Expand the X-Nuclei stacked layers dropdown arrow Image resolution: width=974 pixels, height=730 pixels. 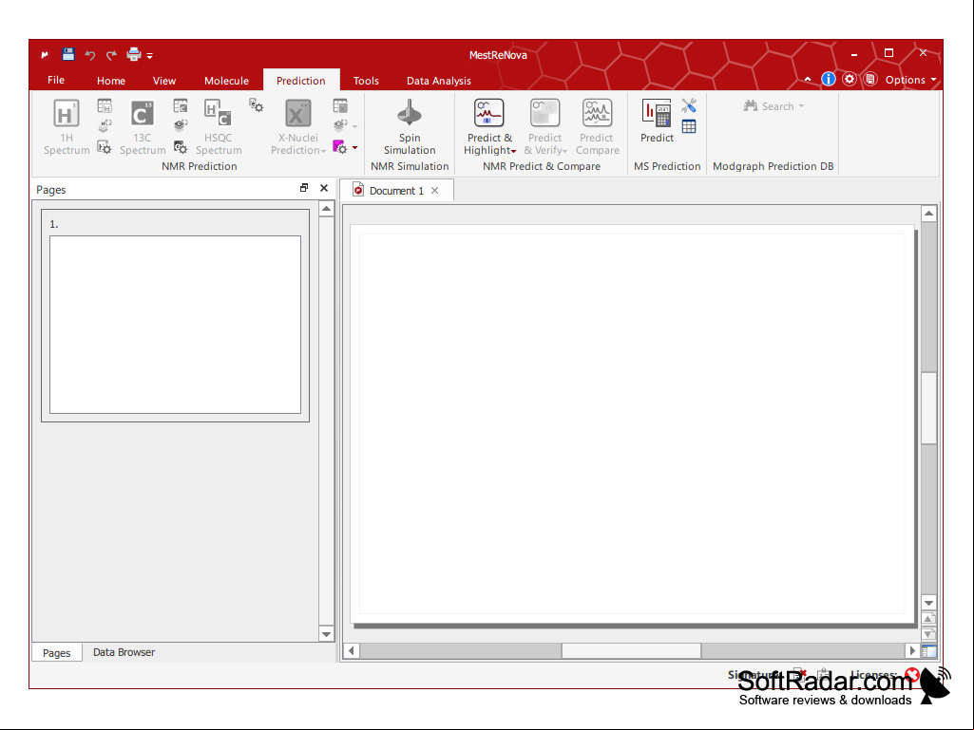[354, 126]
